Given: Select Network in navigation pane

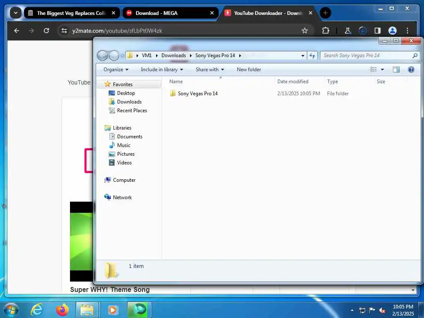Looking at the screenshot, I should [x=122, y=198].
